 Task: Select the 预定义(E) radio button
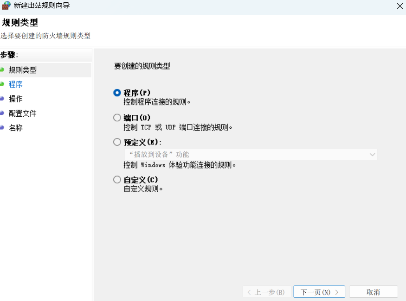point(117,142)
